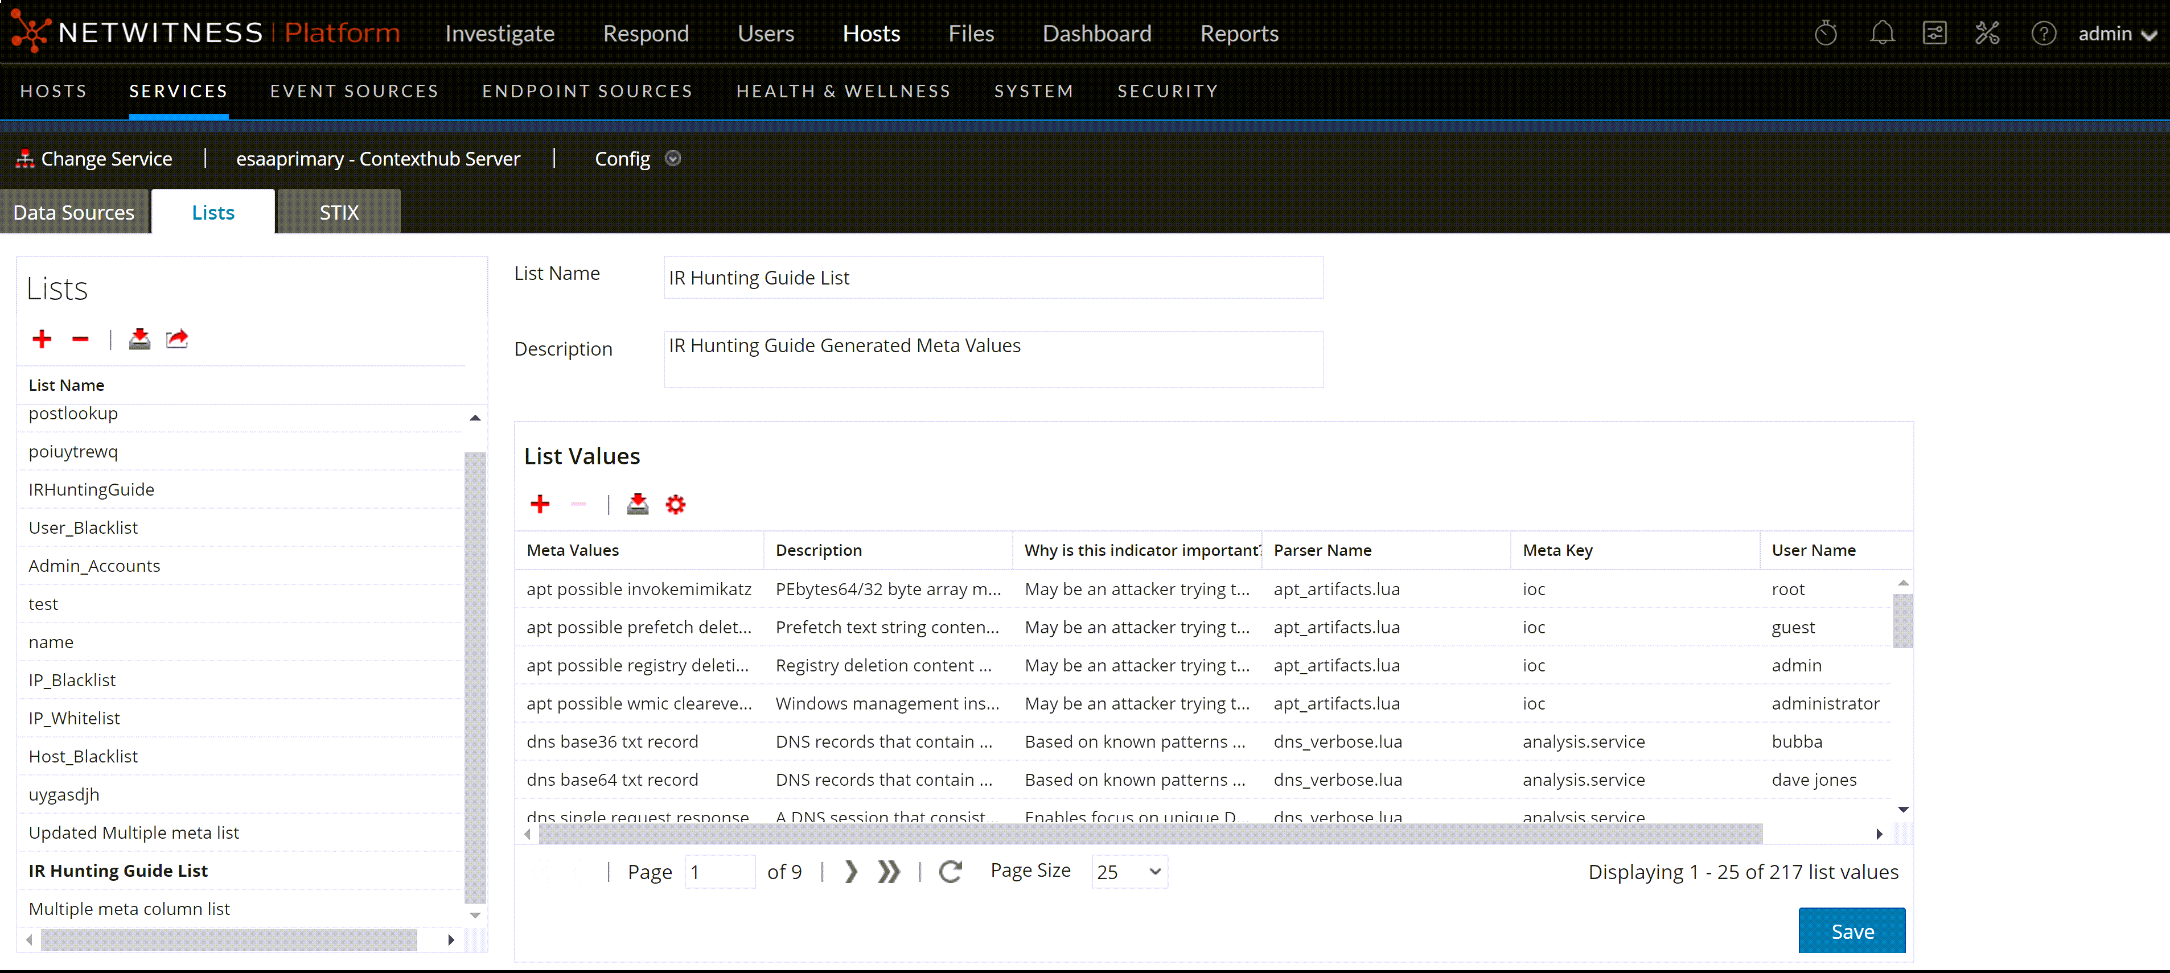Open the admin tools wrench icon
The width and height of the screenshot is (2170, 973).
[1986, 34]
